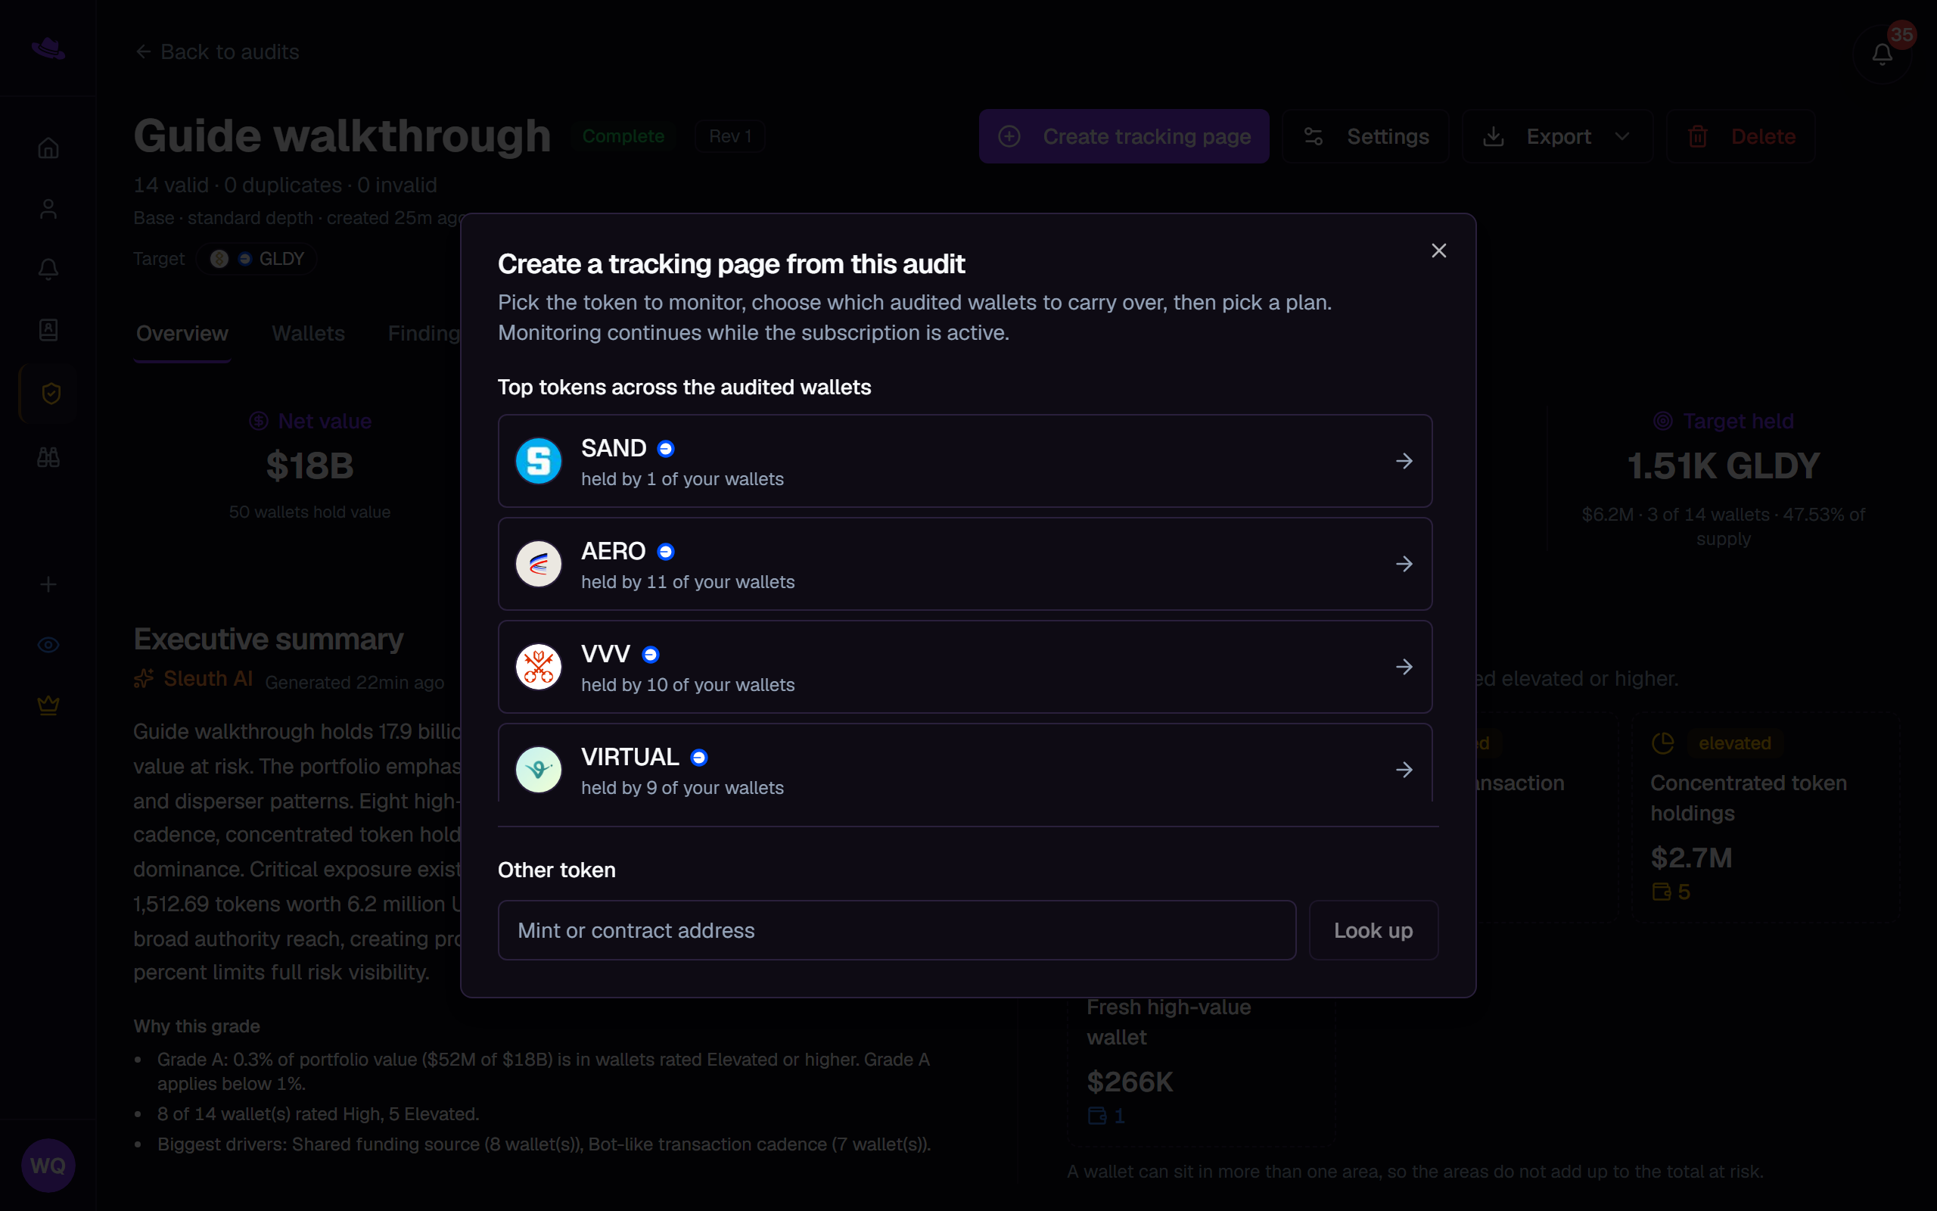
Task: Click the SAND token logo
Action: (x=539, y=462)
